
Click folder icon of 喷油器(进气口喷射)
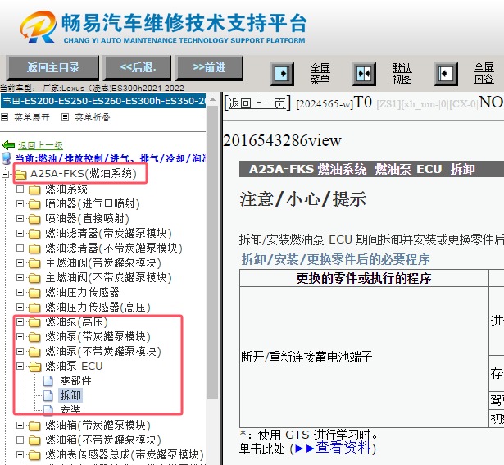34,204
